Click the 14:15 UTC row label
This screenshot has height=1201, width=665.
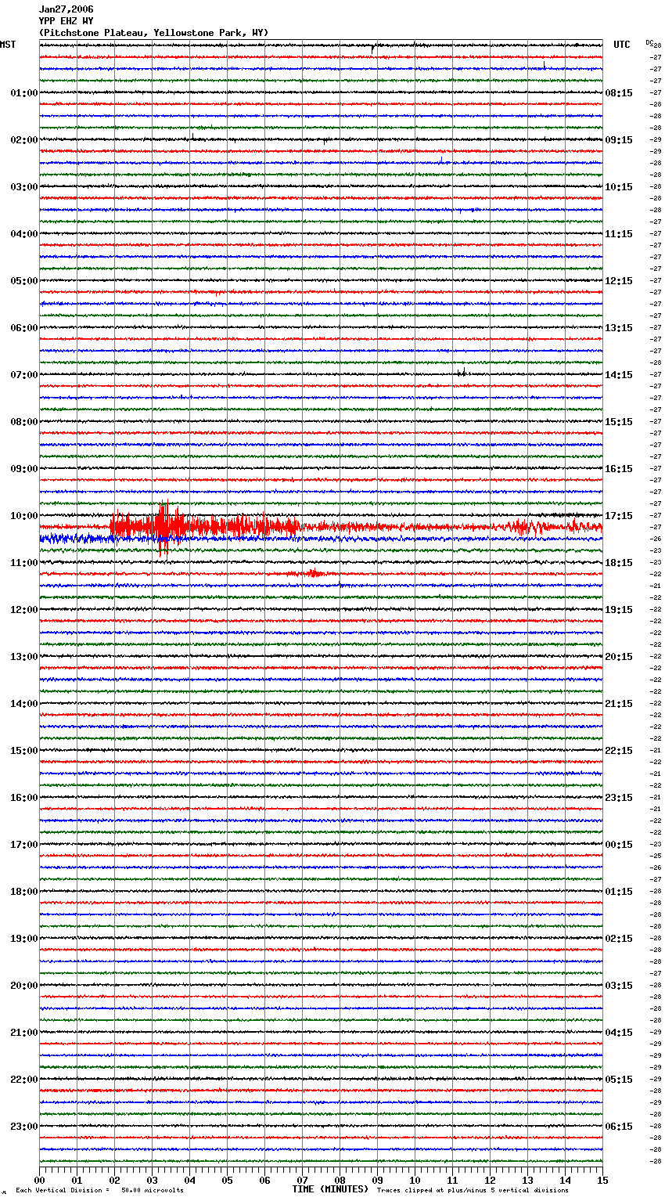point(619,375)
